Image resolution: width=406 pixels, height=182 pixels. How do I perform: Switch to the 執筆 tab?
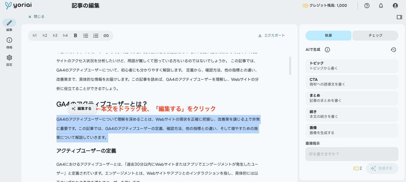(x=328, y=35)
